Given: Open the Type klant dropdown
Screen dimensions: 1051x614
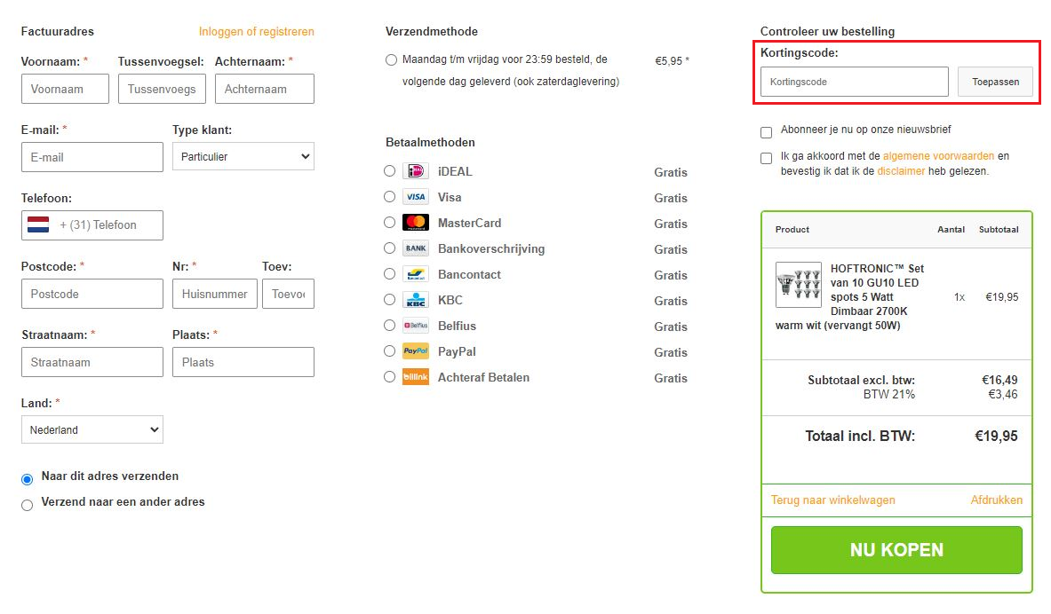Looking at the screenshot, I should click(x=243, y=156).
